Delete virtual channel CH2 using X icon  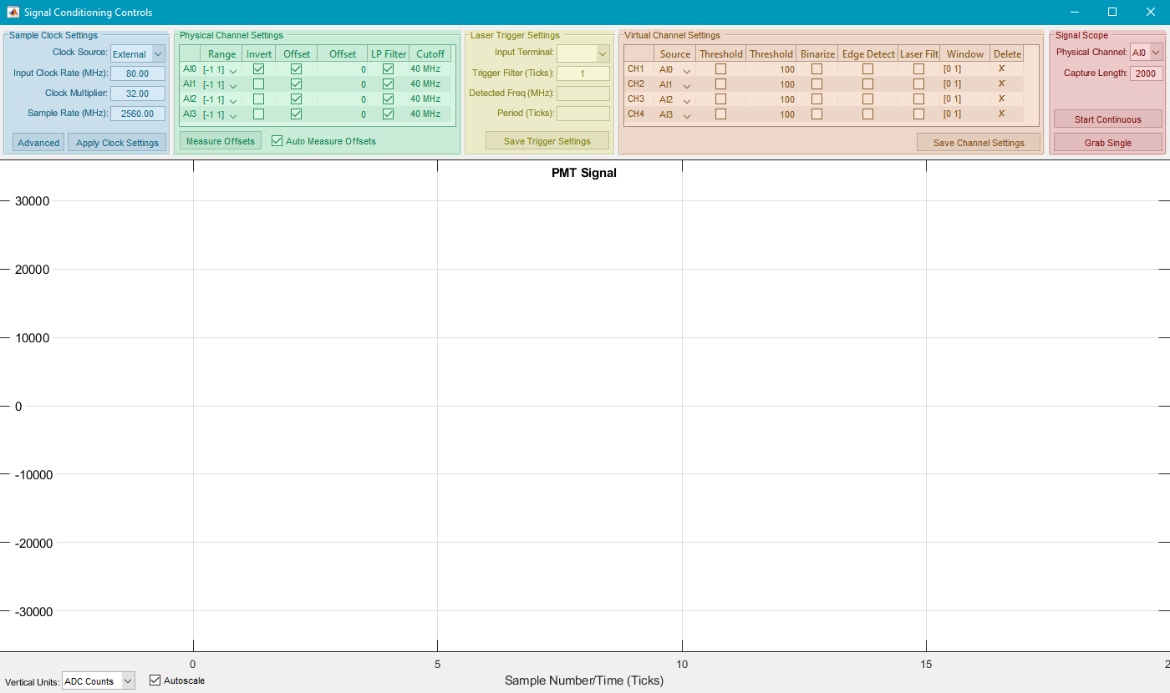tap(1001, 83)
